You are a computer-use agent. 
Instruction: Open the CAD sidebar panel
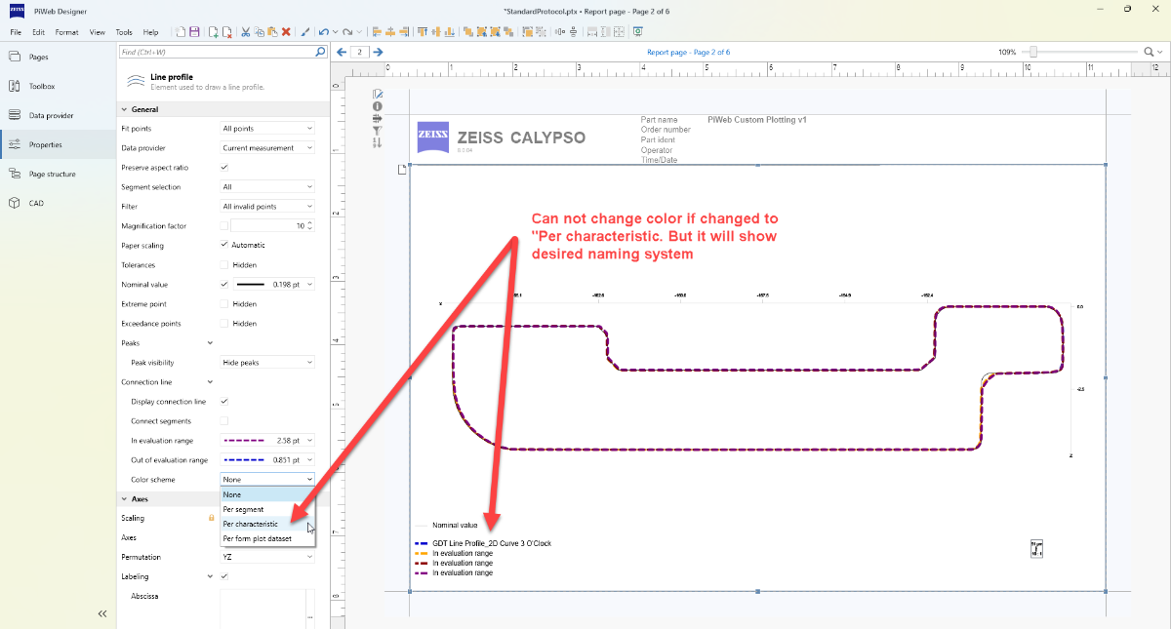(36, 203)
